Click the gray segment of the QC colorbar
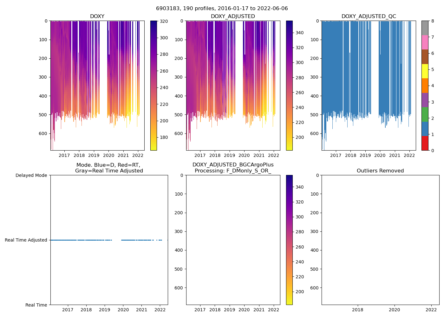Screen dimensions: 444x317 point(425,28)
